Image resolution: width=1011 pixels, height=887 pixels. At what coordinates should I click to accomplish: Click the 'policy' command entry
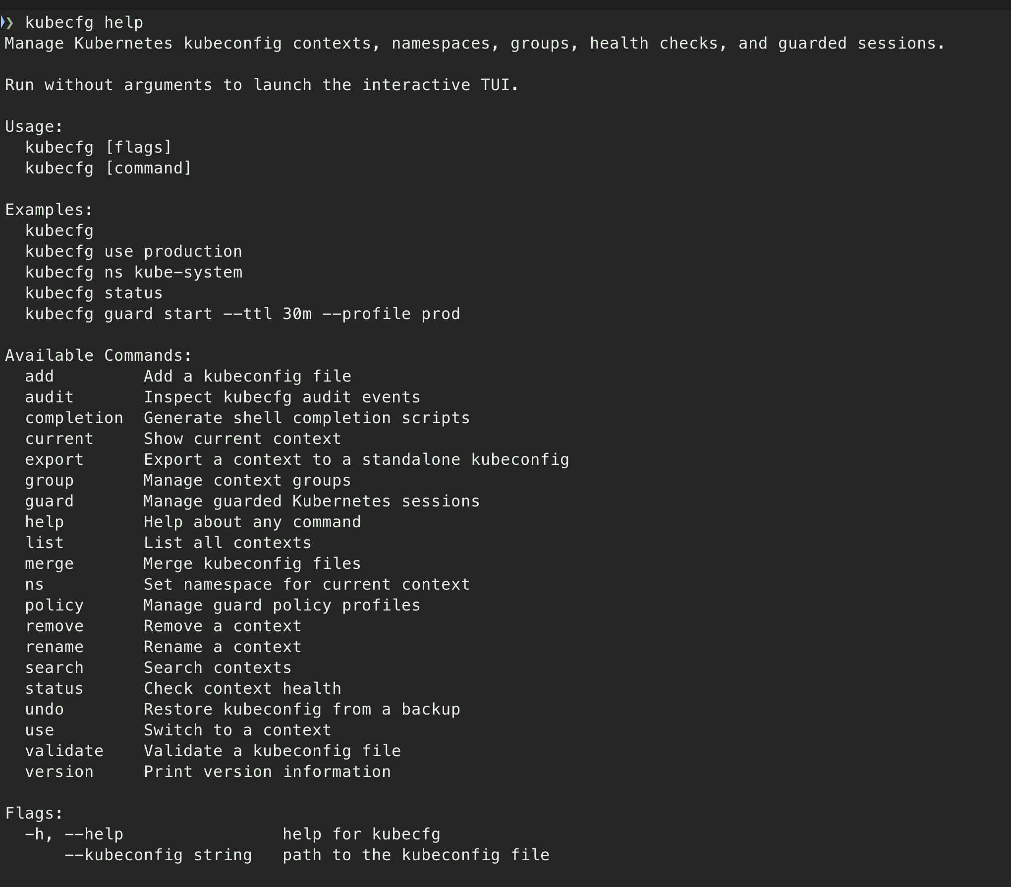click(x=55, y=605)
